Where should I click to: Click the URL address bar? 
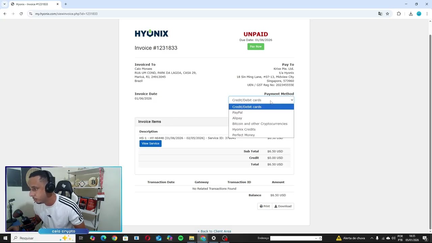(202, 13)
